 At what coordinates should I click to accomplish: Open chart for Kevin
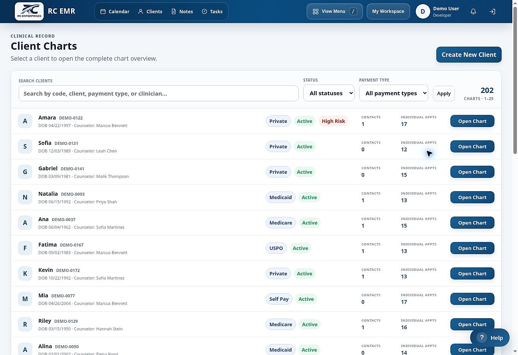click(472, 273)
